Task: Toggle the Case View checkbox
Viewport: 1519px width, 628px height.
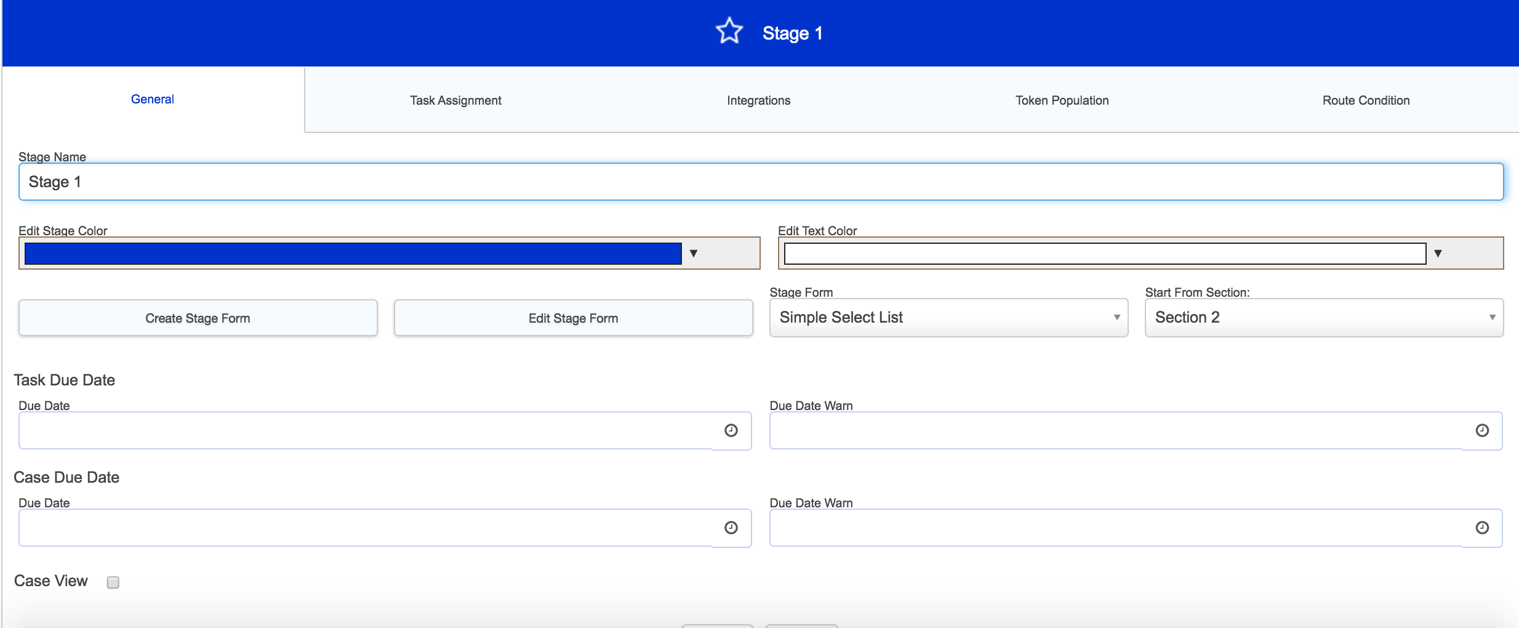Action: tap(113, 582)
